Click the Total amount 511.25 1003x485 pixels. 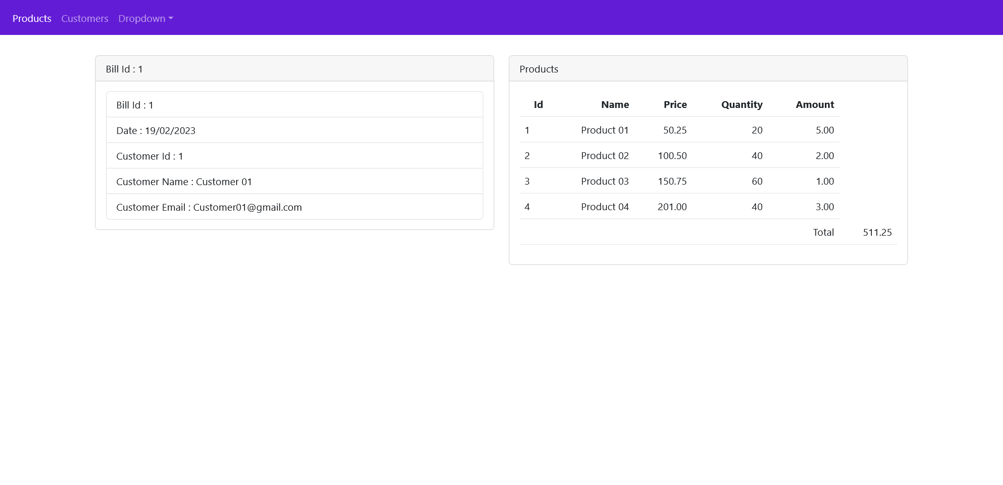(877, 232)
